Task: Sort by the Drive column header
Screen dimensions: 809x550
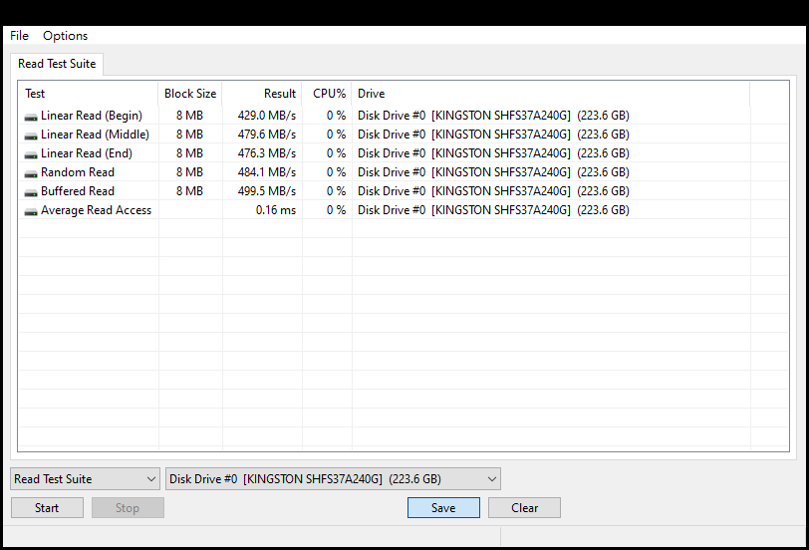Action: click(x=551, y=94)
